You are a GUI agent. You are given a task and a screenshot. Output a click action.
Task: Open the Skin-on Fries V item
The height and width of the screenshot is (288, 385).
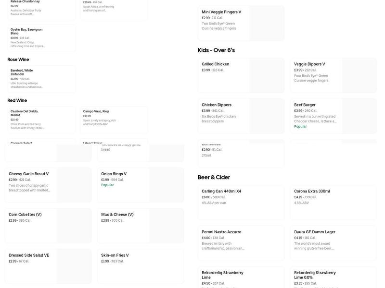pos(141,266)
